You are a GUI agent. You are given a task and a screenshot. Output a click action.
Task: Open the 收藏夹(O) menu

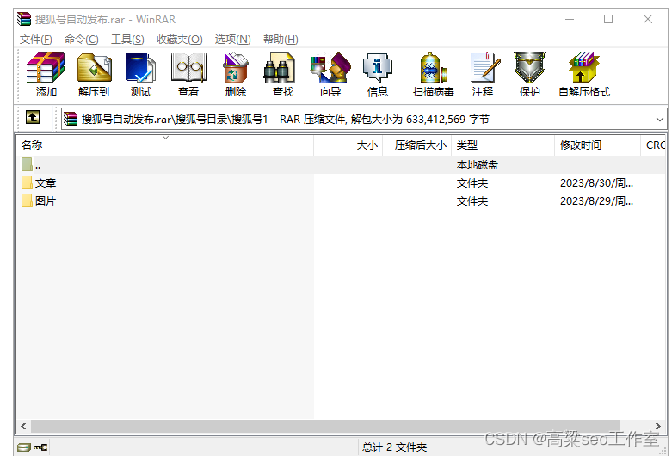(180, 40)
